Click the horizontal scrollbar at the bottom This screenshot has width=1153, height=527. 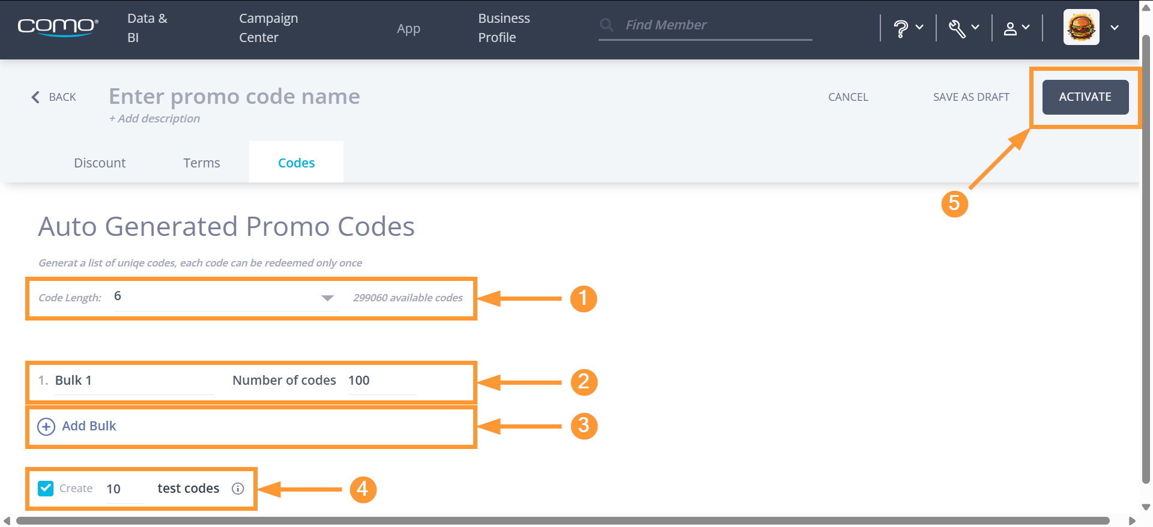pyautogui.click(x=563, y=520)
